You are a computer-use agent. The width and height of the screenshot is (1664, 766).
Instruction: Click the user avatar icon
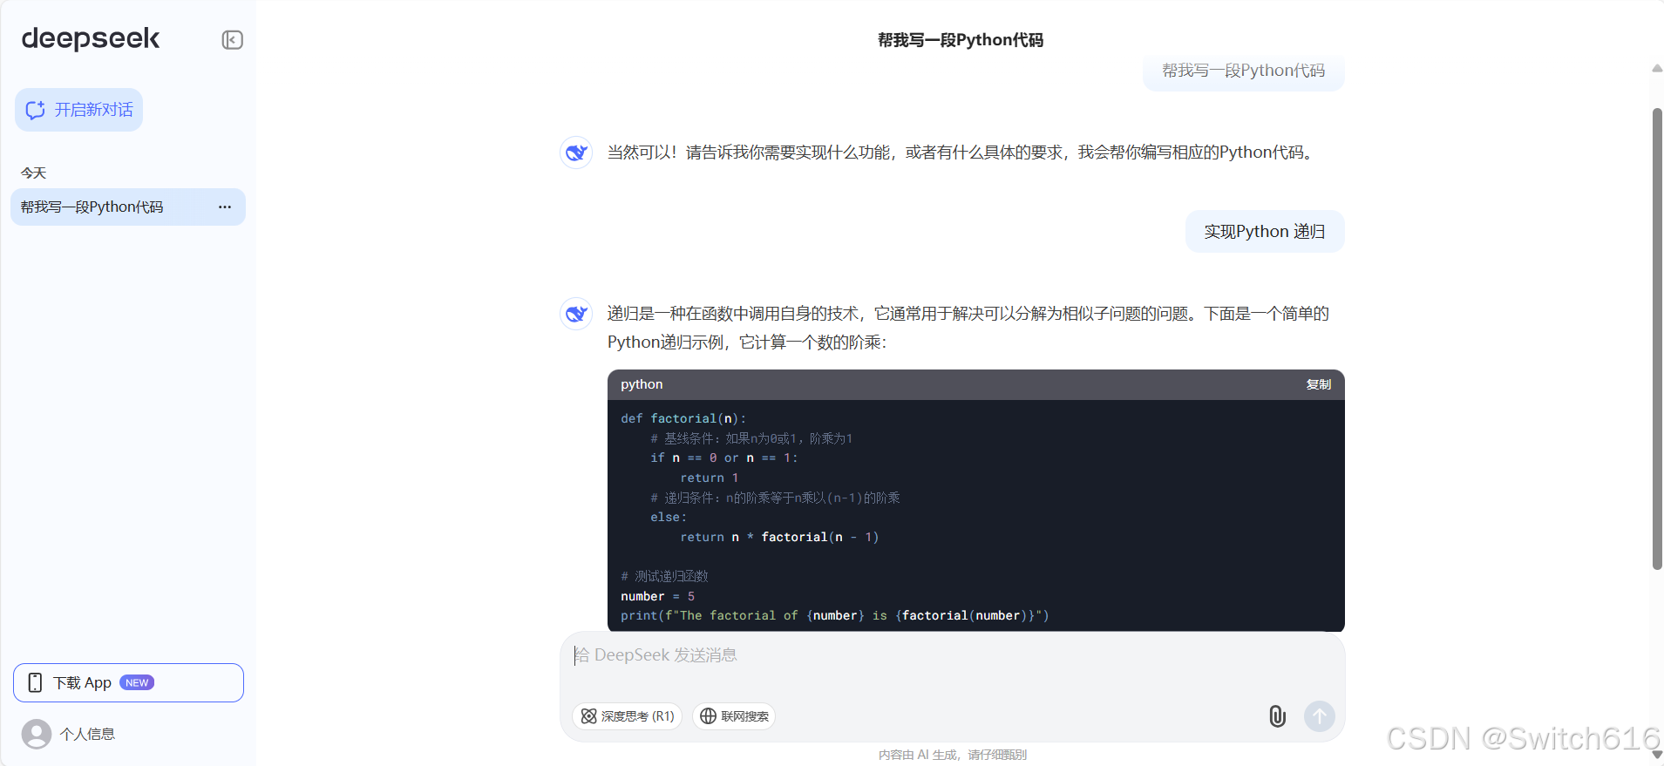(x=37, y=734)
